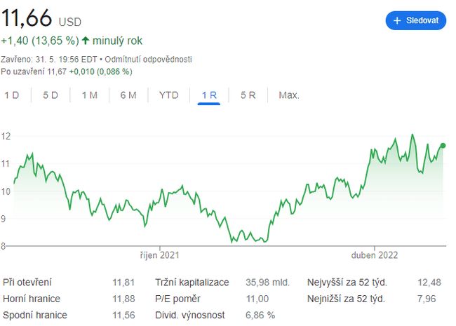Image resolution: width=456 pixels, height=326 pixels.
Task: Click the Nejvyšší za 52 týd. label
Action: (347, 283)
